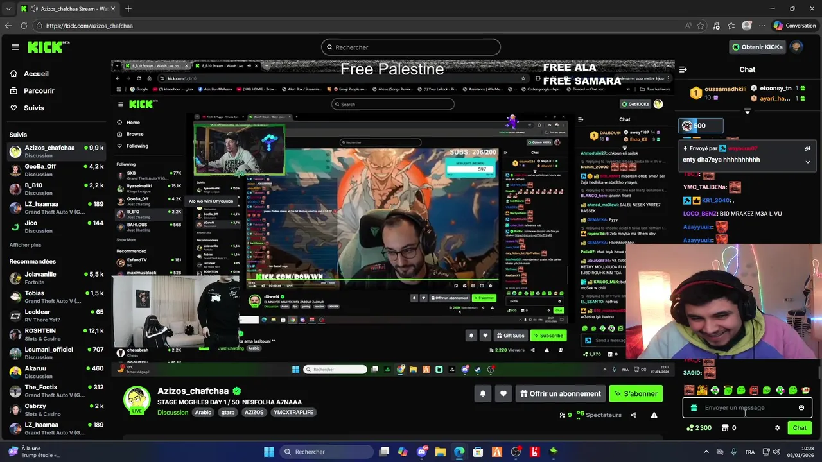
Task: Click Obtenir KICKs button
Action: tap(757, 47)
